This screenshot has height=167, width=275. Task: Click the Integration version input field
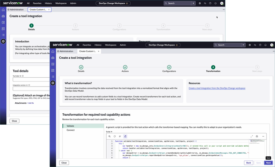31,89
